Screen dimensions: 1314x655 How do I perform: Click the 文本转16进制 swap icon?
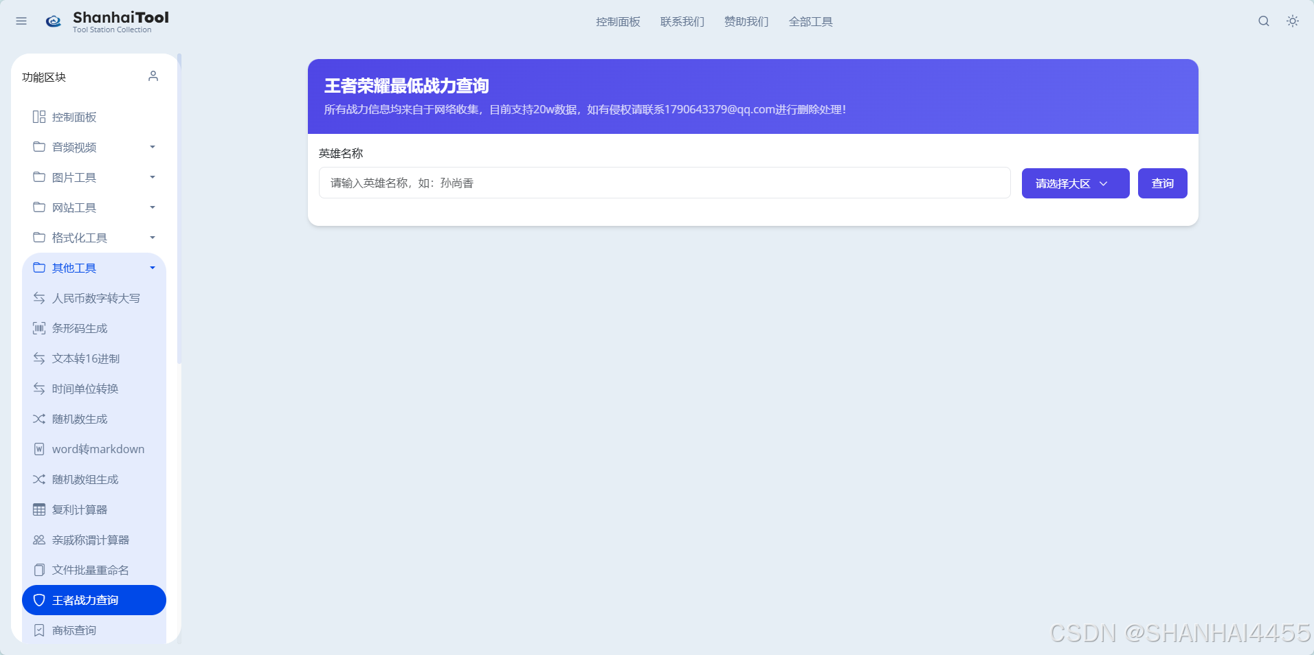point(39,358)
